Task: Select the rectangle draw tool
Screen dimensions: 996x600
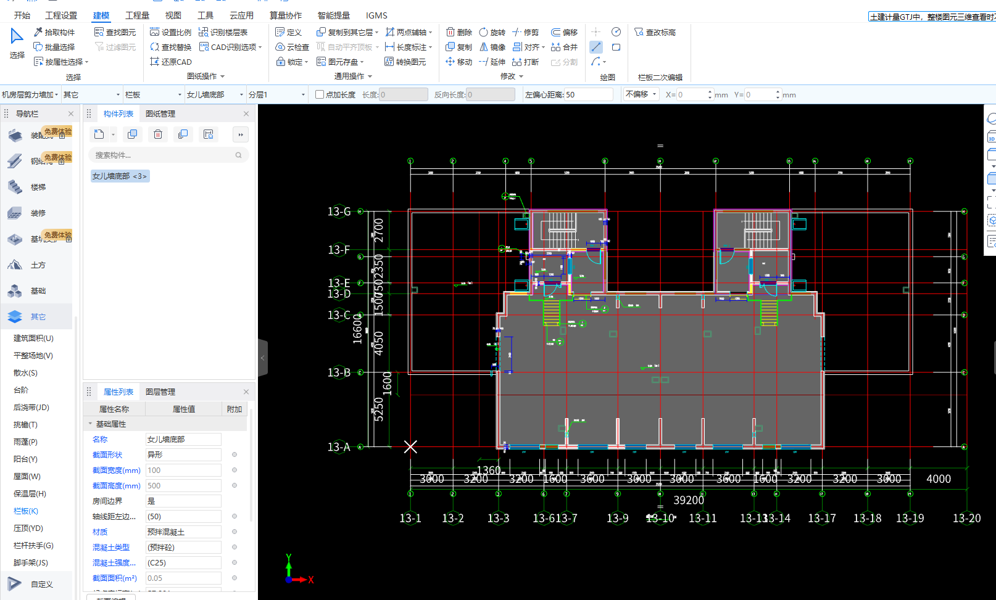Action: 616,47
